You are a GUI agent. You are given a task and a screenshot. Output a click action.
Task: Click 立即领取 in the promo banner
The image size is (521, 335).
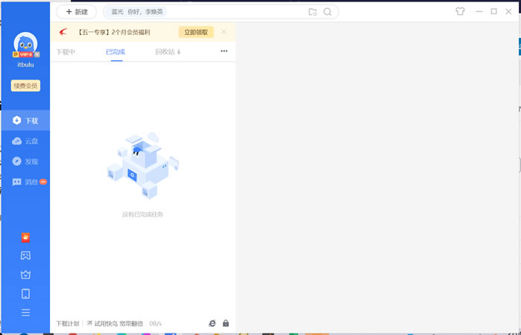tap(196, 32)
